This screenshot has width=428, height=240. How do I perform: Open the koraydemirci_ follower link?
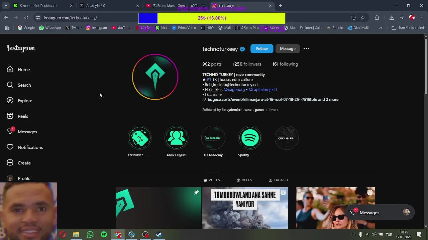coord(232,110)
